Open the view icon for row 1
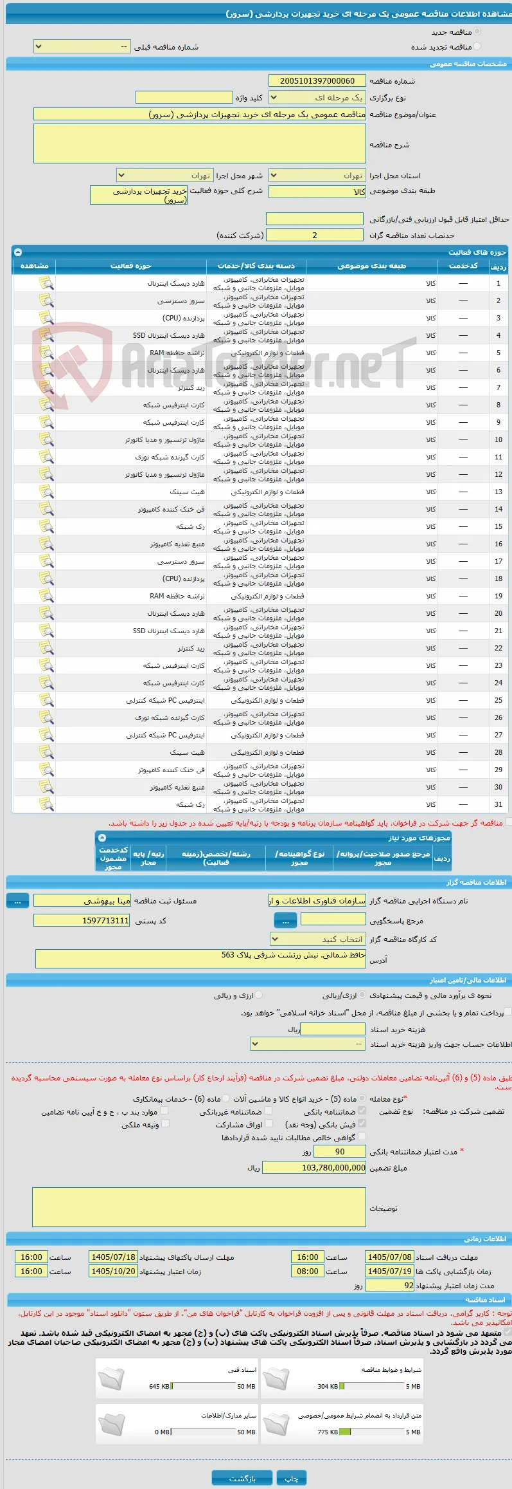 pyautogui.click(x=46, y=283)
